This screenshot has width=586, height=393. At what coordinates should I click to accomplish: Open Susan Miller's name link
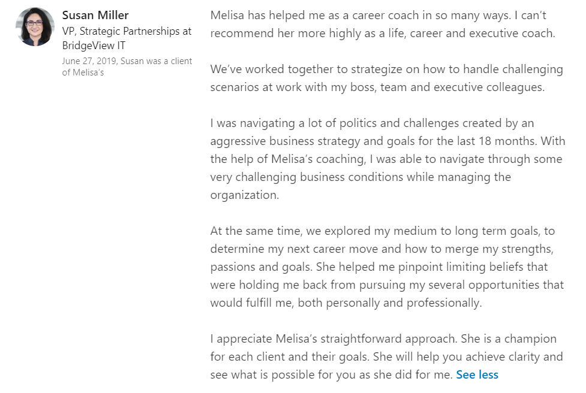click(95, 15)
